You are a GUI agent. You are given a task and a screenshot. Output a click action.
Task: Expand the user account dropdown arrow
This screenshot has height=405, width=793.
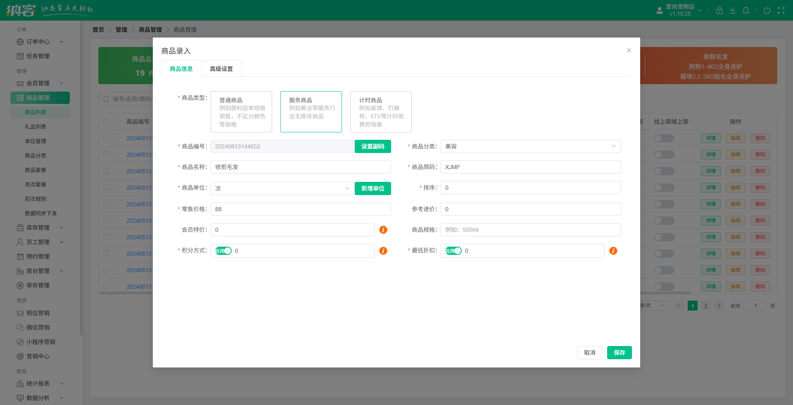tap(700, 10)
